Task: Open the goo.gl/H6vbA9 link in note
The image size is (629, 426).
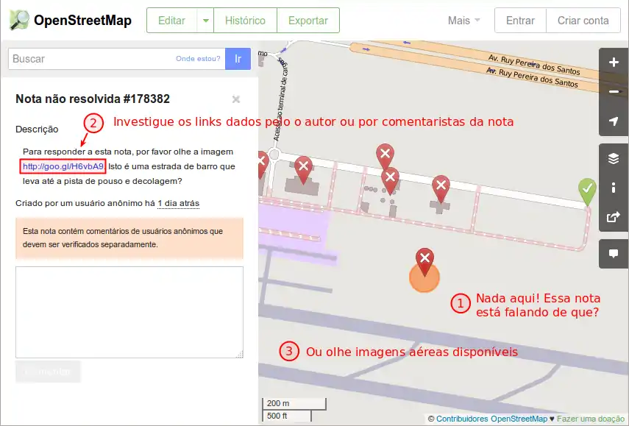Action: tap(63, 166)
